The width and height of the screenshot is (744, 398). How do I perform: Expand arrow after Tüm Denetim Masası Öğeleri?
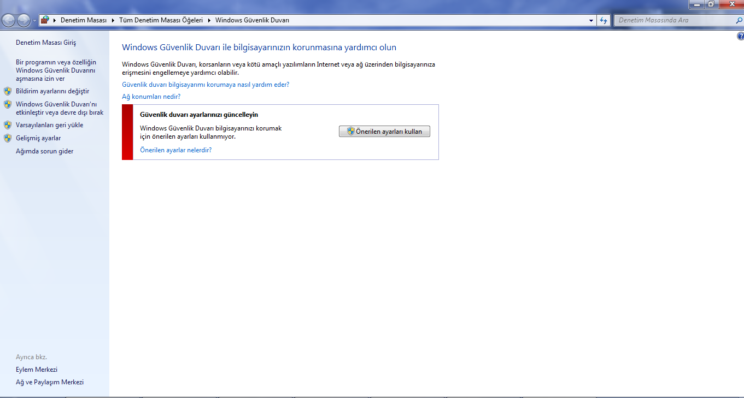coord(209,20)
